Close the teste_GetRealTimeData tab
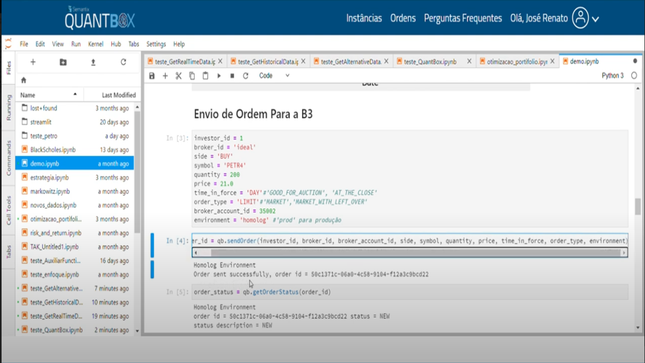This screenshot has width=645, height=363. tap(221, 62)
